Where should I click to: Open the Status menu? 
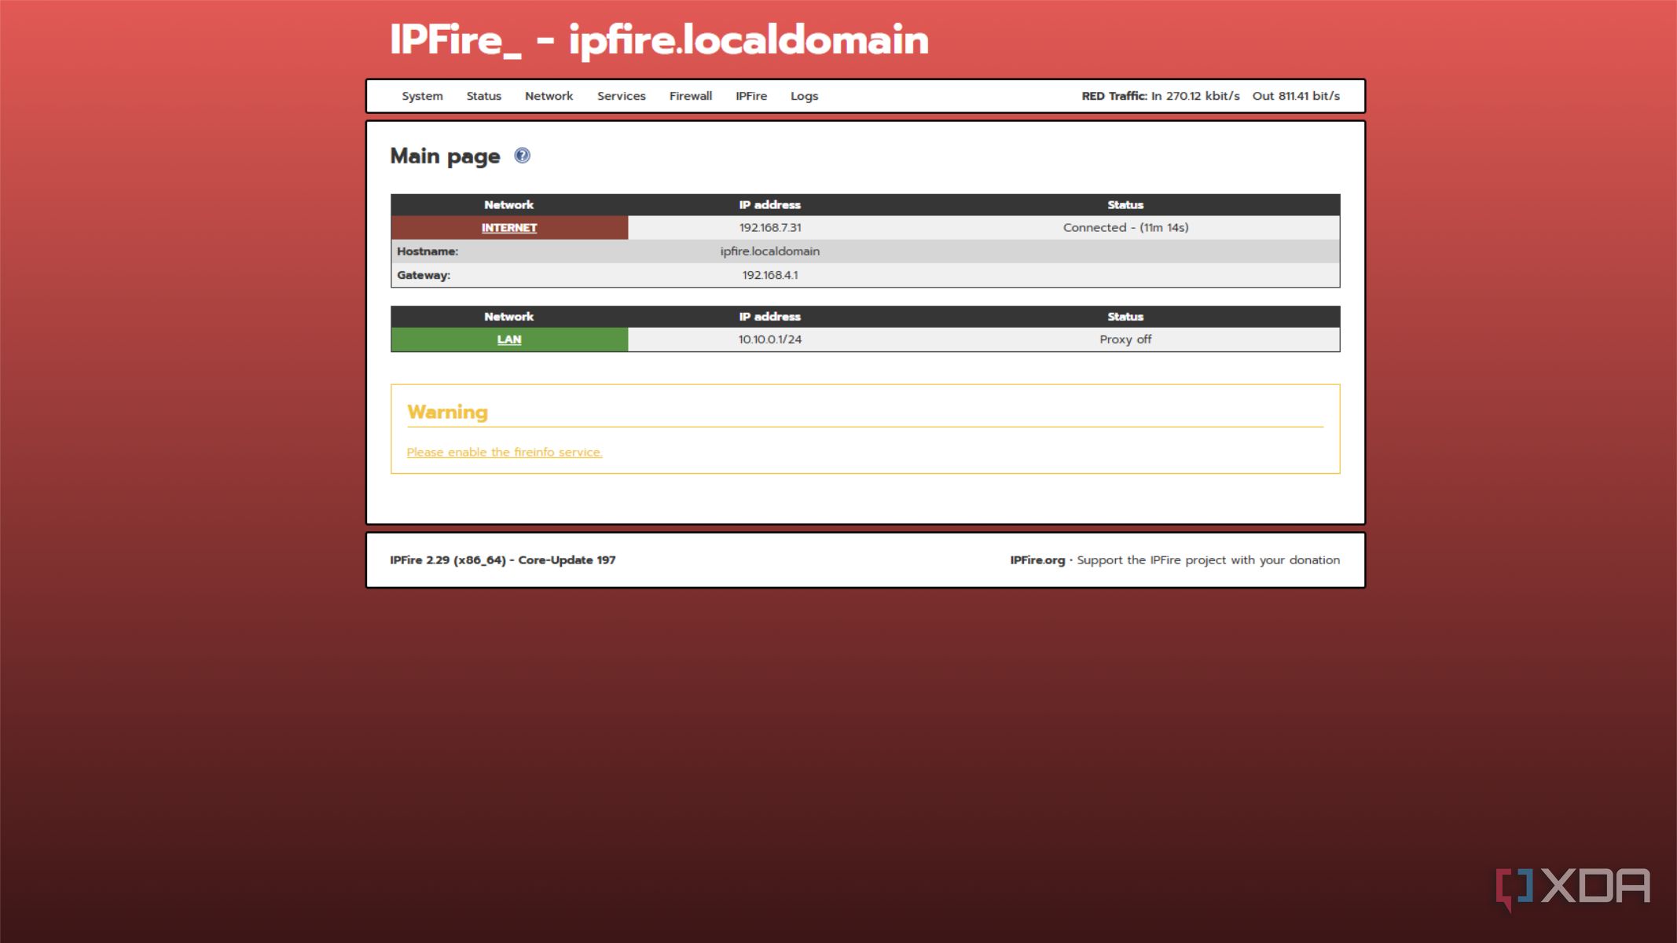point(483,96)
